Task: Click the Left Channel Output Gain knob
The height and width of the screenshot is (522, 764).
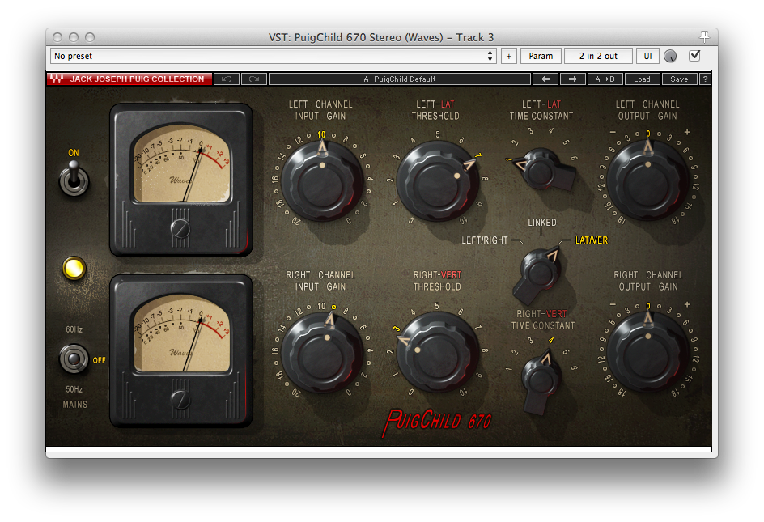Action: 647,180
